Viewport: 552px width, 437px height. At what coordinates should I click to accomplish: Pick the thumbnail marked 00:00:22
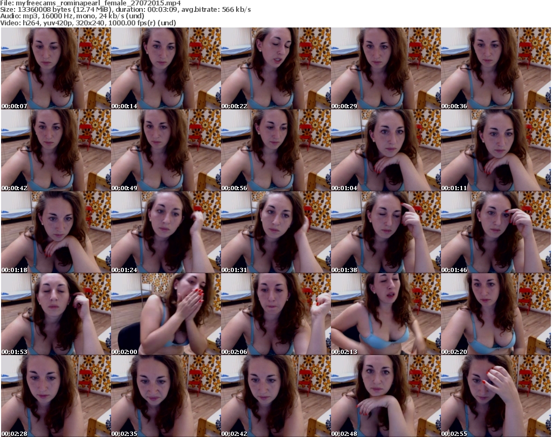click(275, 68)
